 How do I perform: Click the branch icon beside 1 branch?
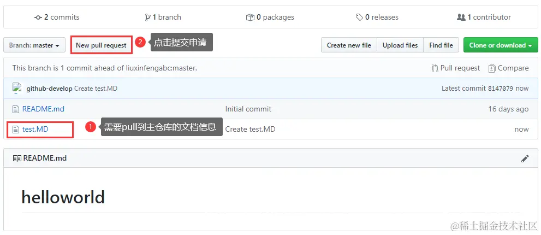point(148,17)
